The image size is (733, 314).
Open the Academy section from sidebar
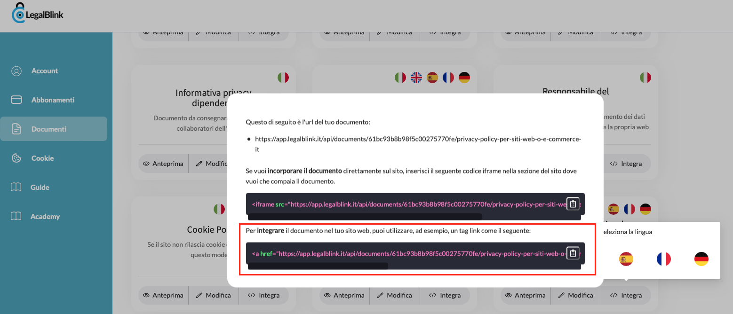click(x=44, y=216)
